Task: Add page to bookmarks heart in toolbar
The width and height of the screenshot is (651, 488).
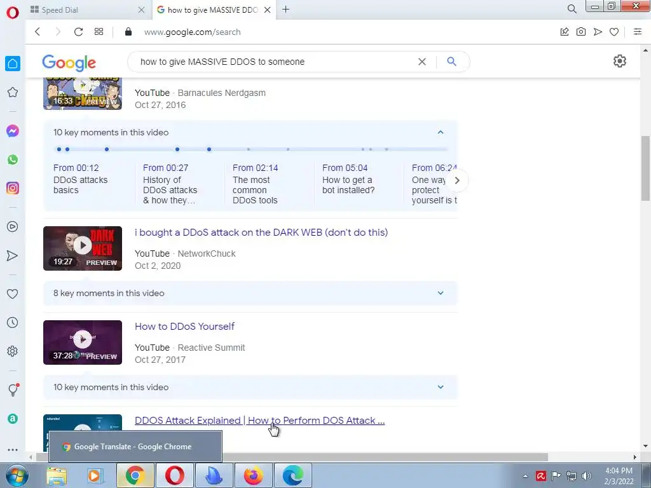Action: (x=614, y=32)
